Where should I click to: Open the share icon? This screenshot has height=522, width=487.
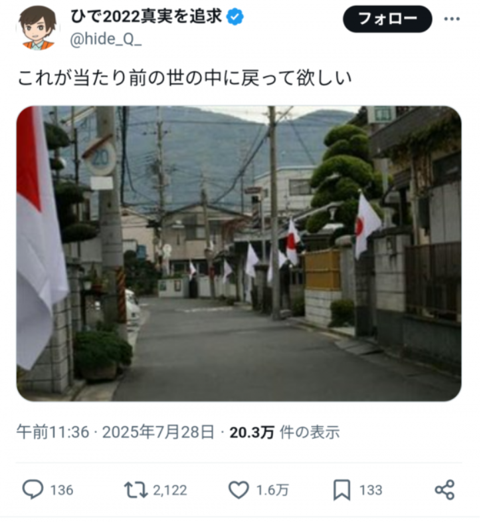[444, 489]
